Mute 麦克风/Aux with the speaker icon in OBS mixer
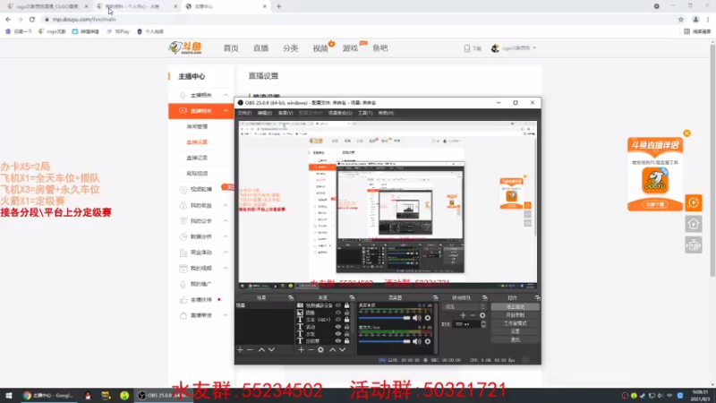Image resolution: width=716 pixels, height=403 pixels. (x=417, y=341)
